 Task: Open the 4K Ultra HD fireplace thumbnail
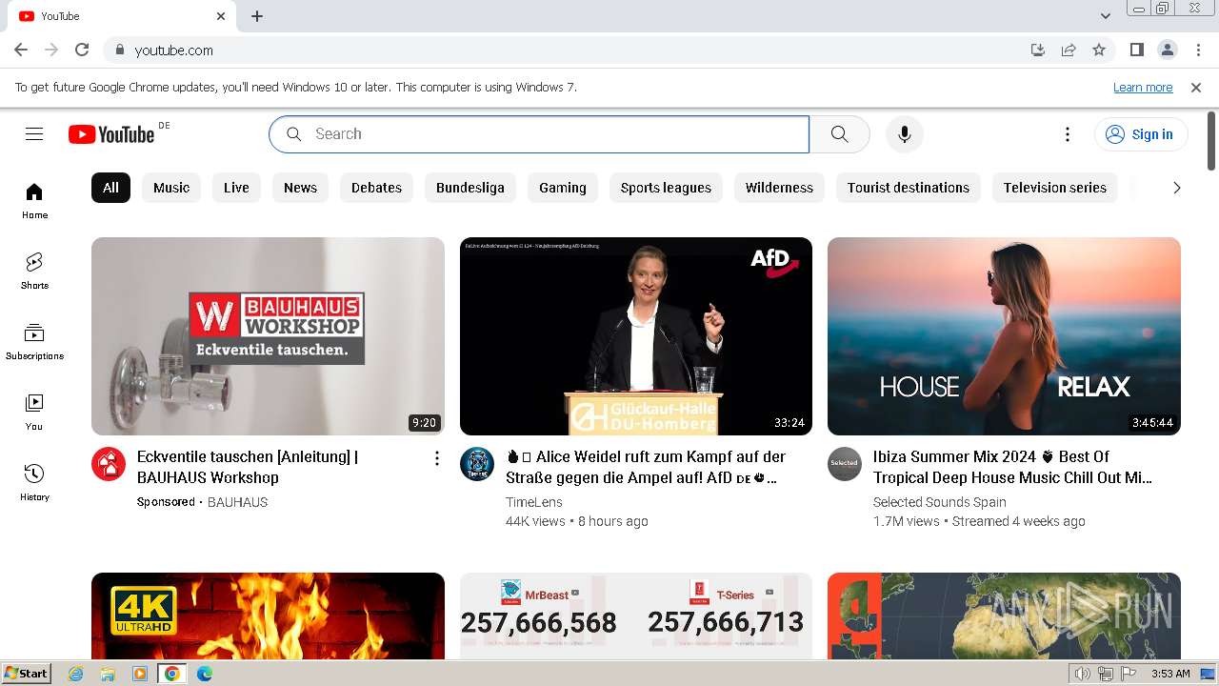[x=268, y=616]
